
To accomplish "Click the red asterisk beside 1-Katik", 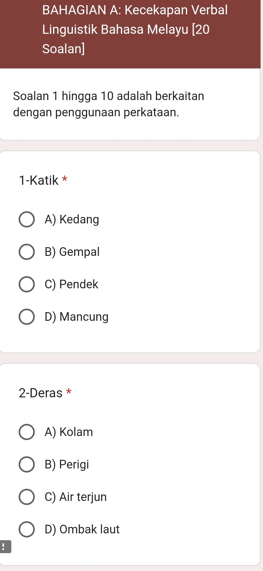I will tap(64, 179).
